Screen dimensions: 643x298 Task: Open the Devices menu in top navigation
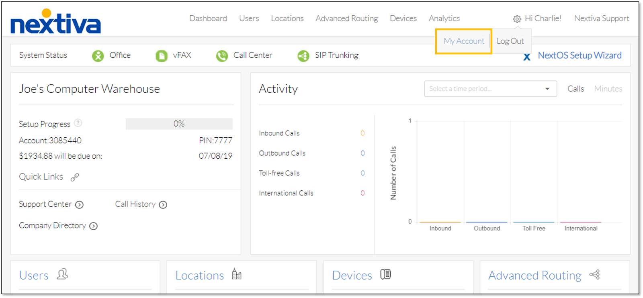tap(403, 18)
